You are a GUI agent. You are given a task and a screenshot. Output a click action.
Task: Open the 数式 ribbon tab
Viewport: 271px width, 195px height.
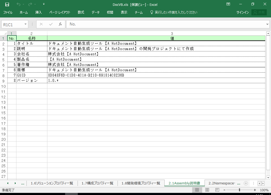pyautogui.click(x=81, y=12)
